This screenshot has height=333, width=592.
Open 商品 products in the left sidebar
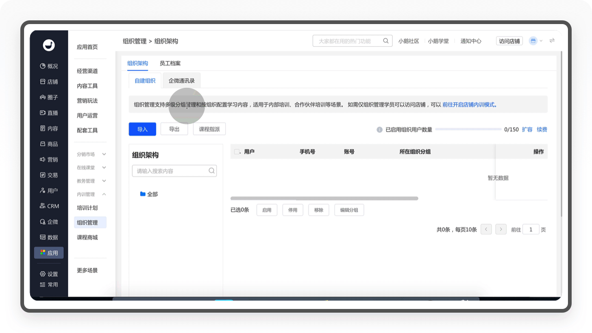point(49,144)
